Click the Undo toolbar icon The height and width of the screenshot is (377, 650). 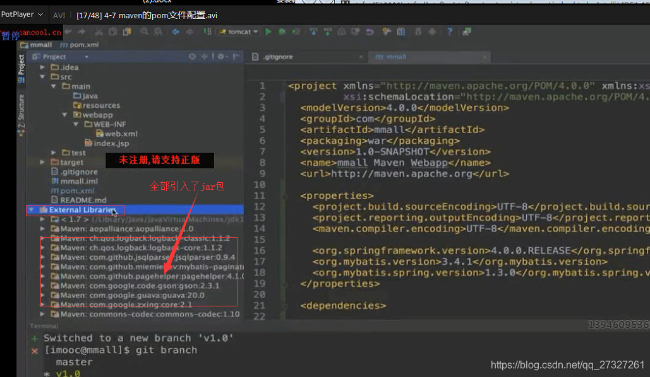[68, 32]
